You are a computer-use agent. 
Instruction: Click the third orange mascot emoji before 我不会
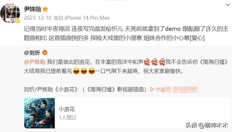pos(162,62)
